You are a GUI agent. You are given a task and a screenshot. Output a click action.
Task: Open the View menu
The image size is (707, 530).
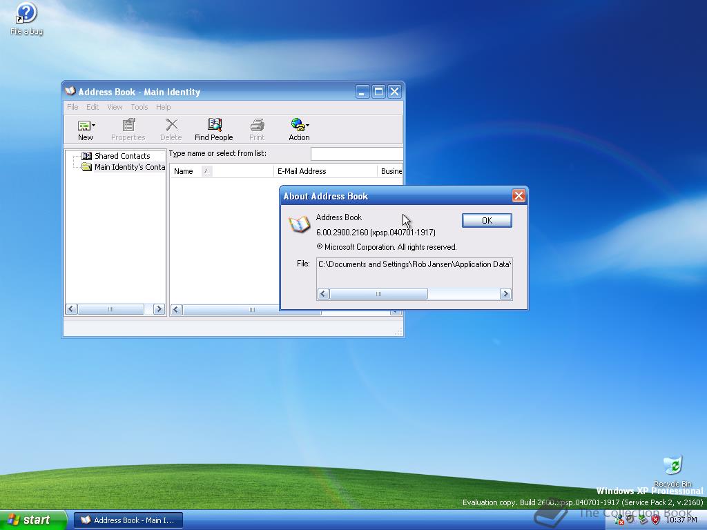tap(115, 107)
